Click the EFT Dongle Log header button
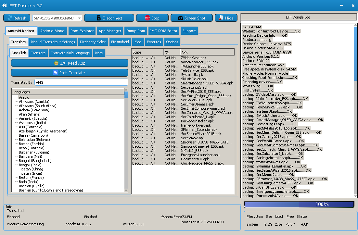 pyautogui.click(x=298, y=17)
